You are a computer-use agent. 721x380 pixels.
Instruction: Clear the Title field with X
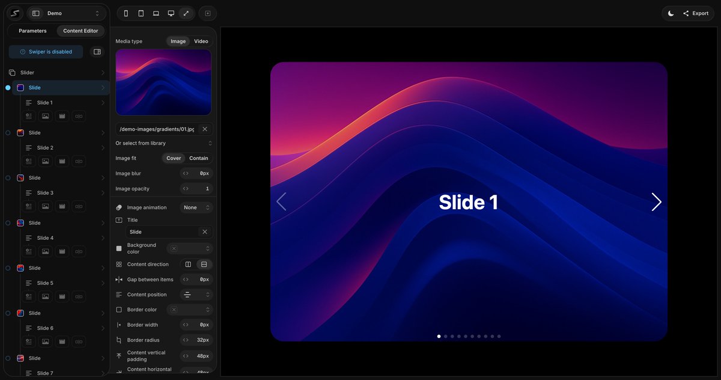pos(205,231)
